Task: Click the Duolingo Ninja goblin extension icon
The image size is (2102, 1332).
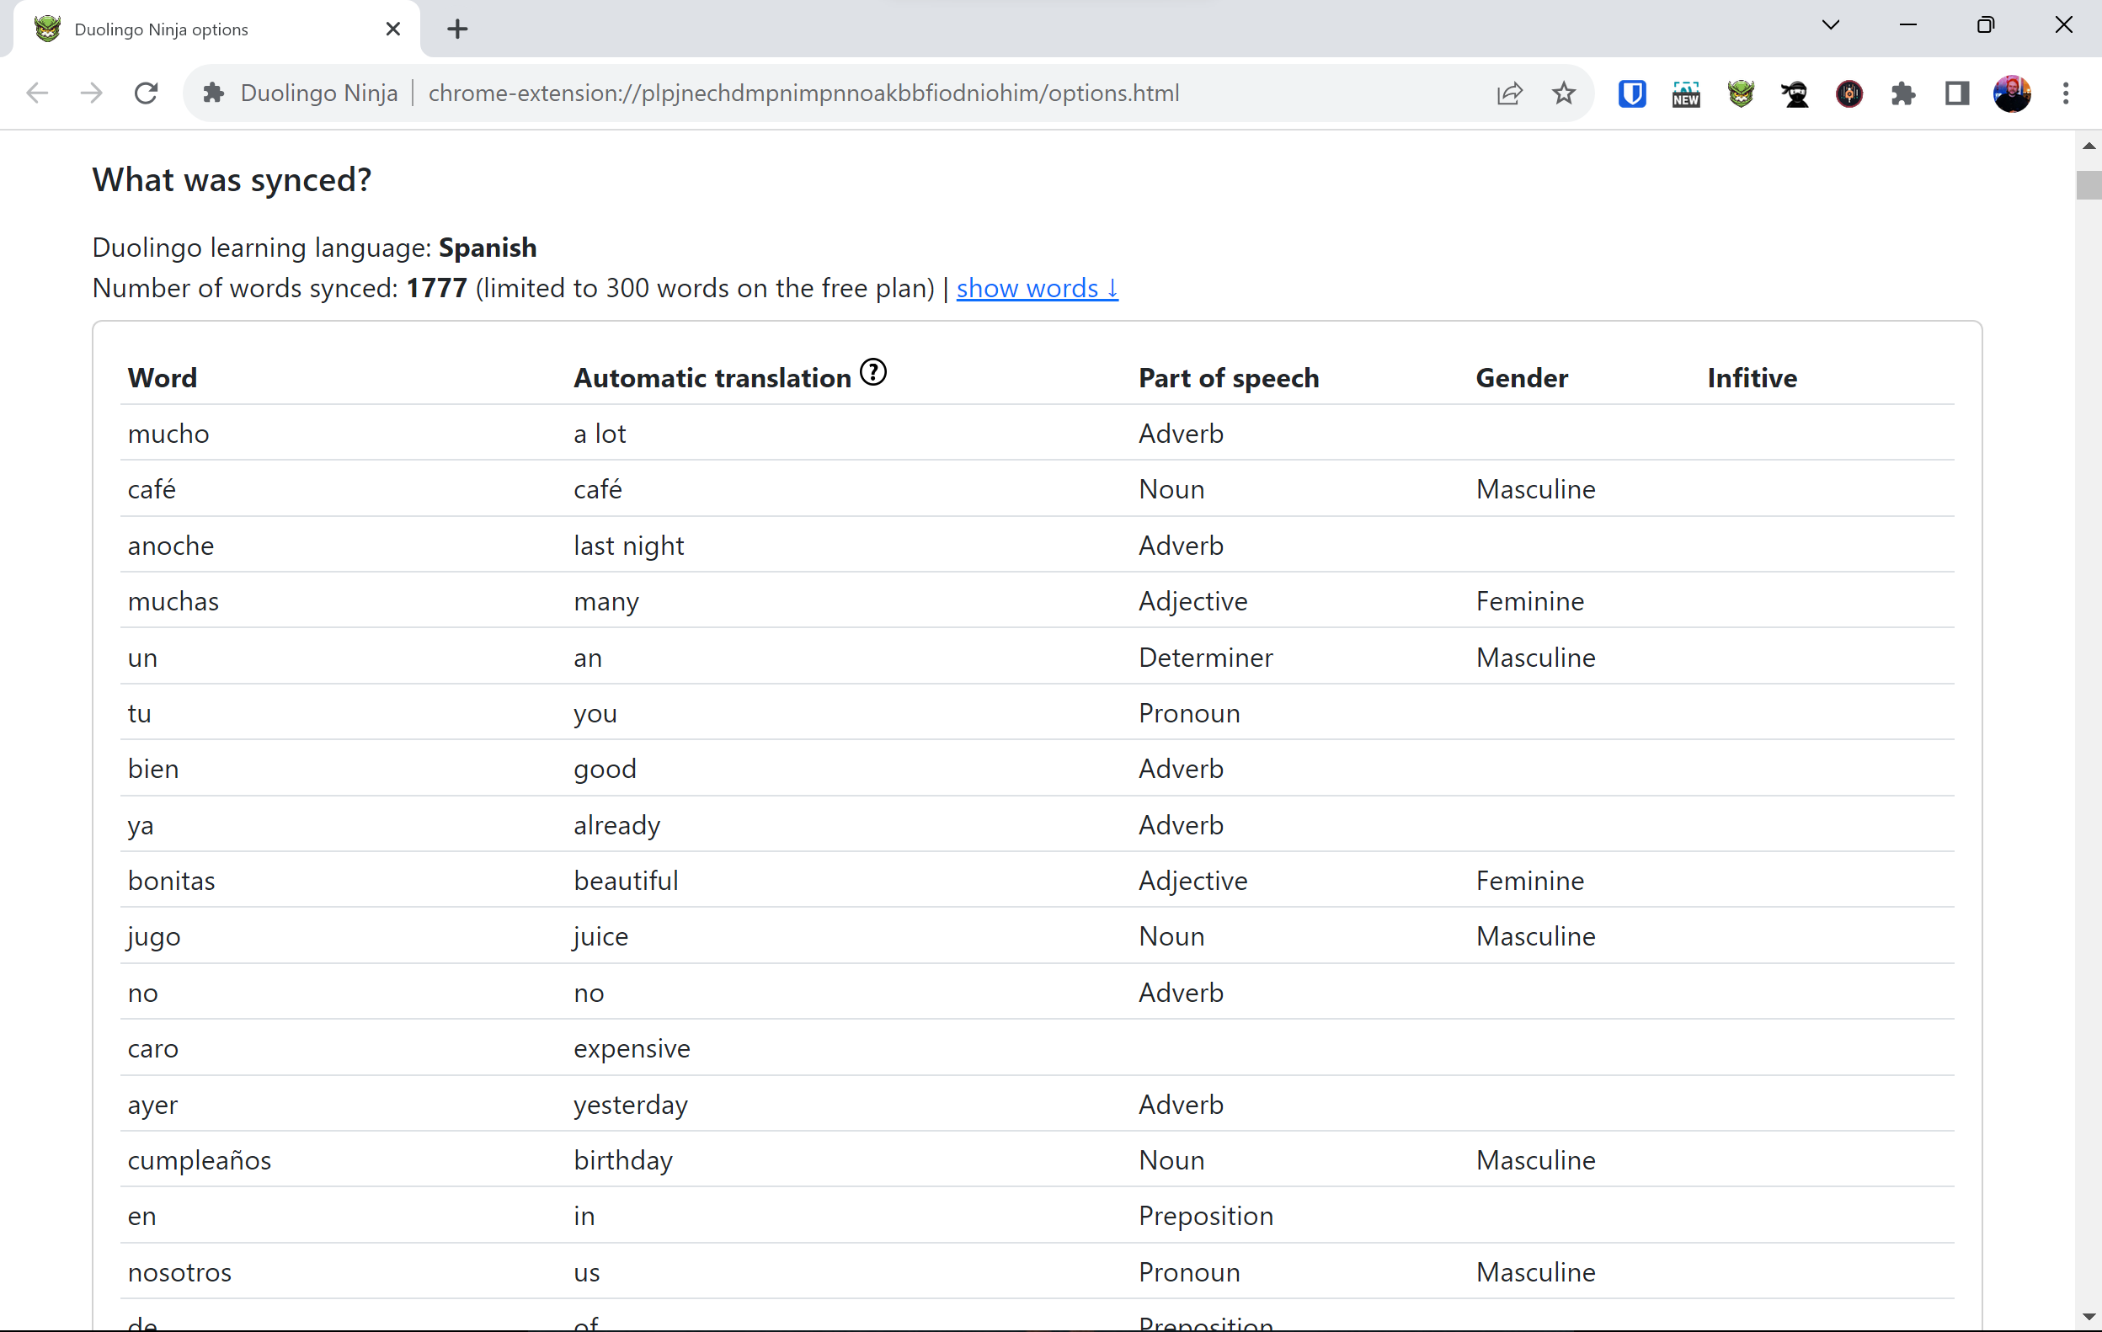Action: tap(1741, 93)
